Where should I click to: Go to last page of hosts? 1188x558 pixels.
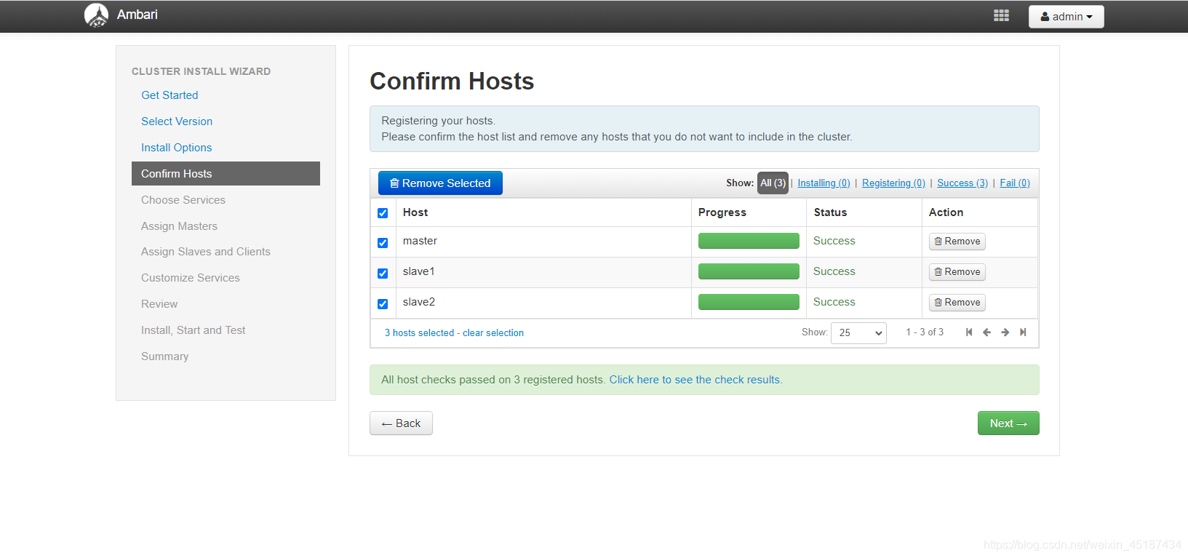(1023, 332)
